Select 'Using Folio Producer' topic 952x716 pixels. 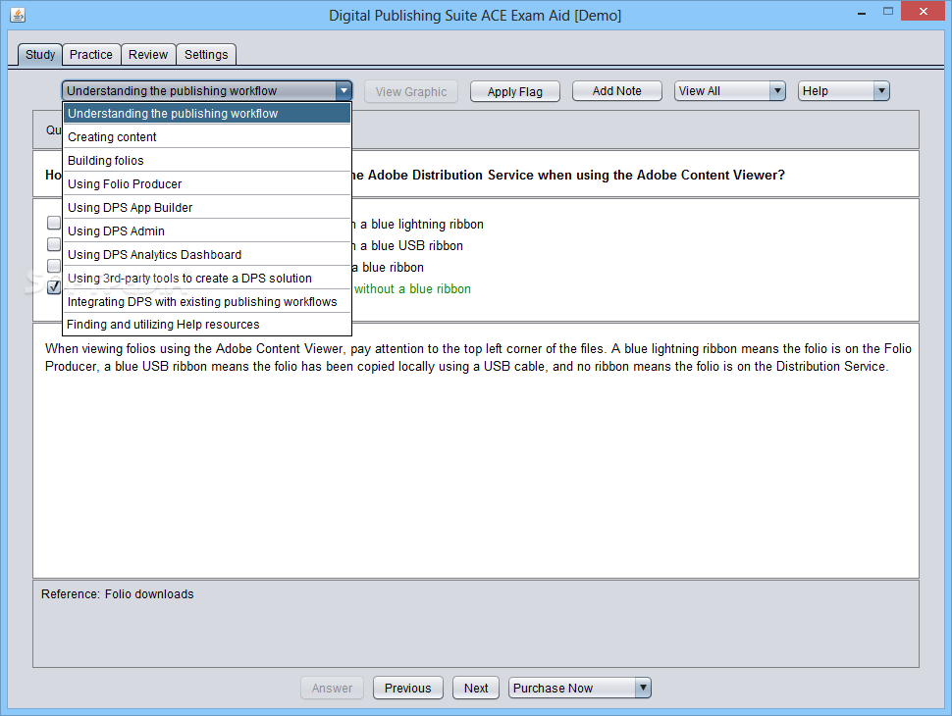click(x=207, y=183)
